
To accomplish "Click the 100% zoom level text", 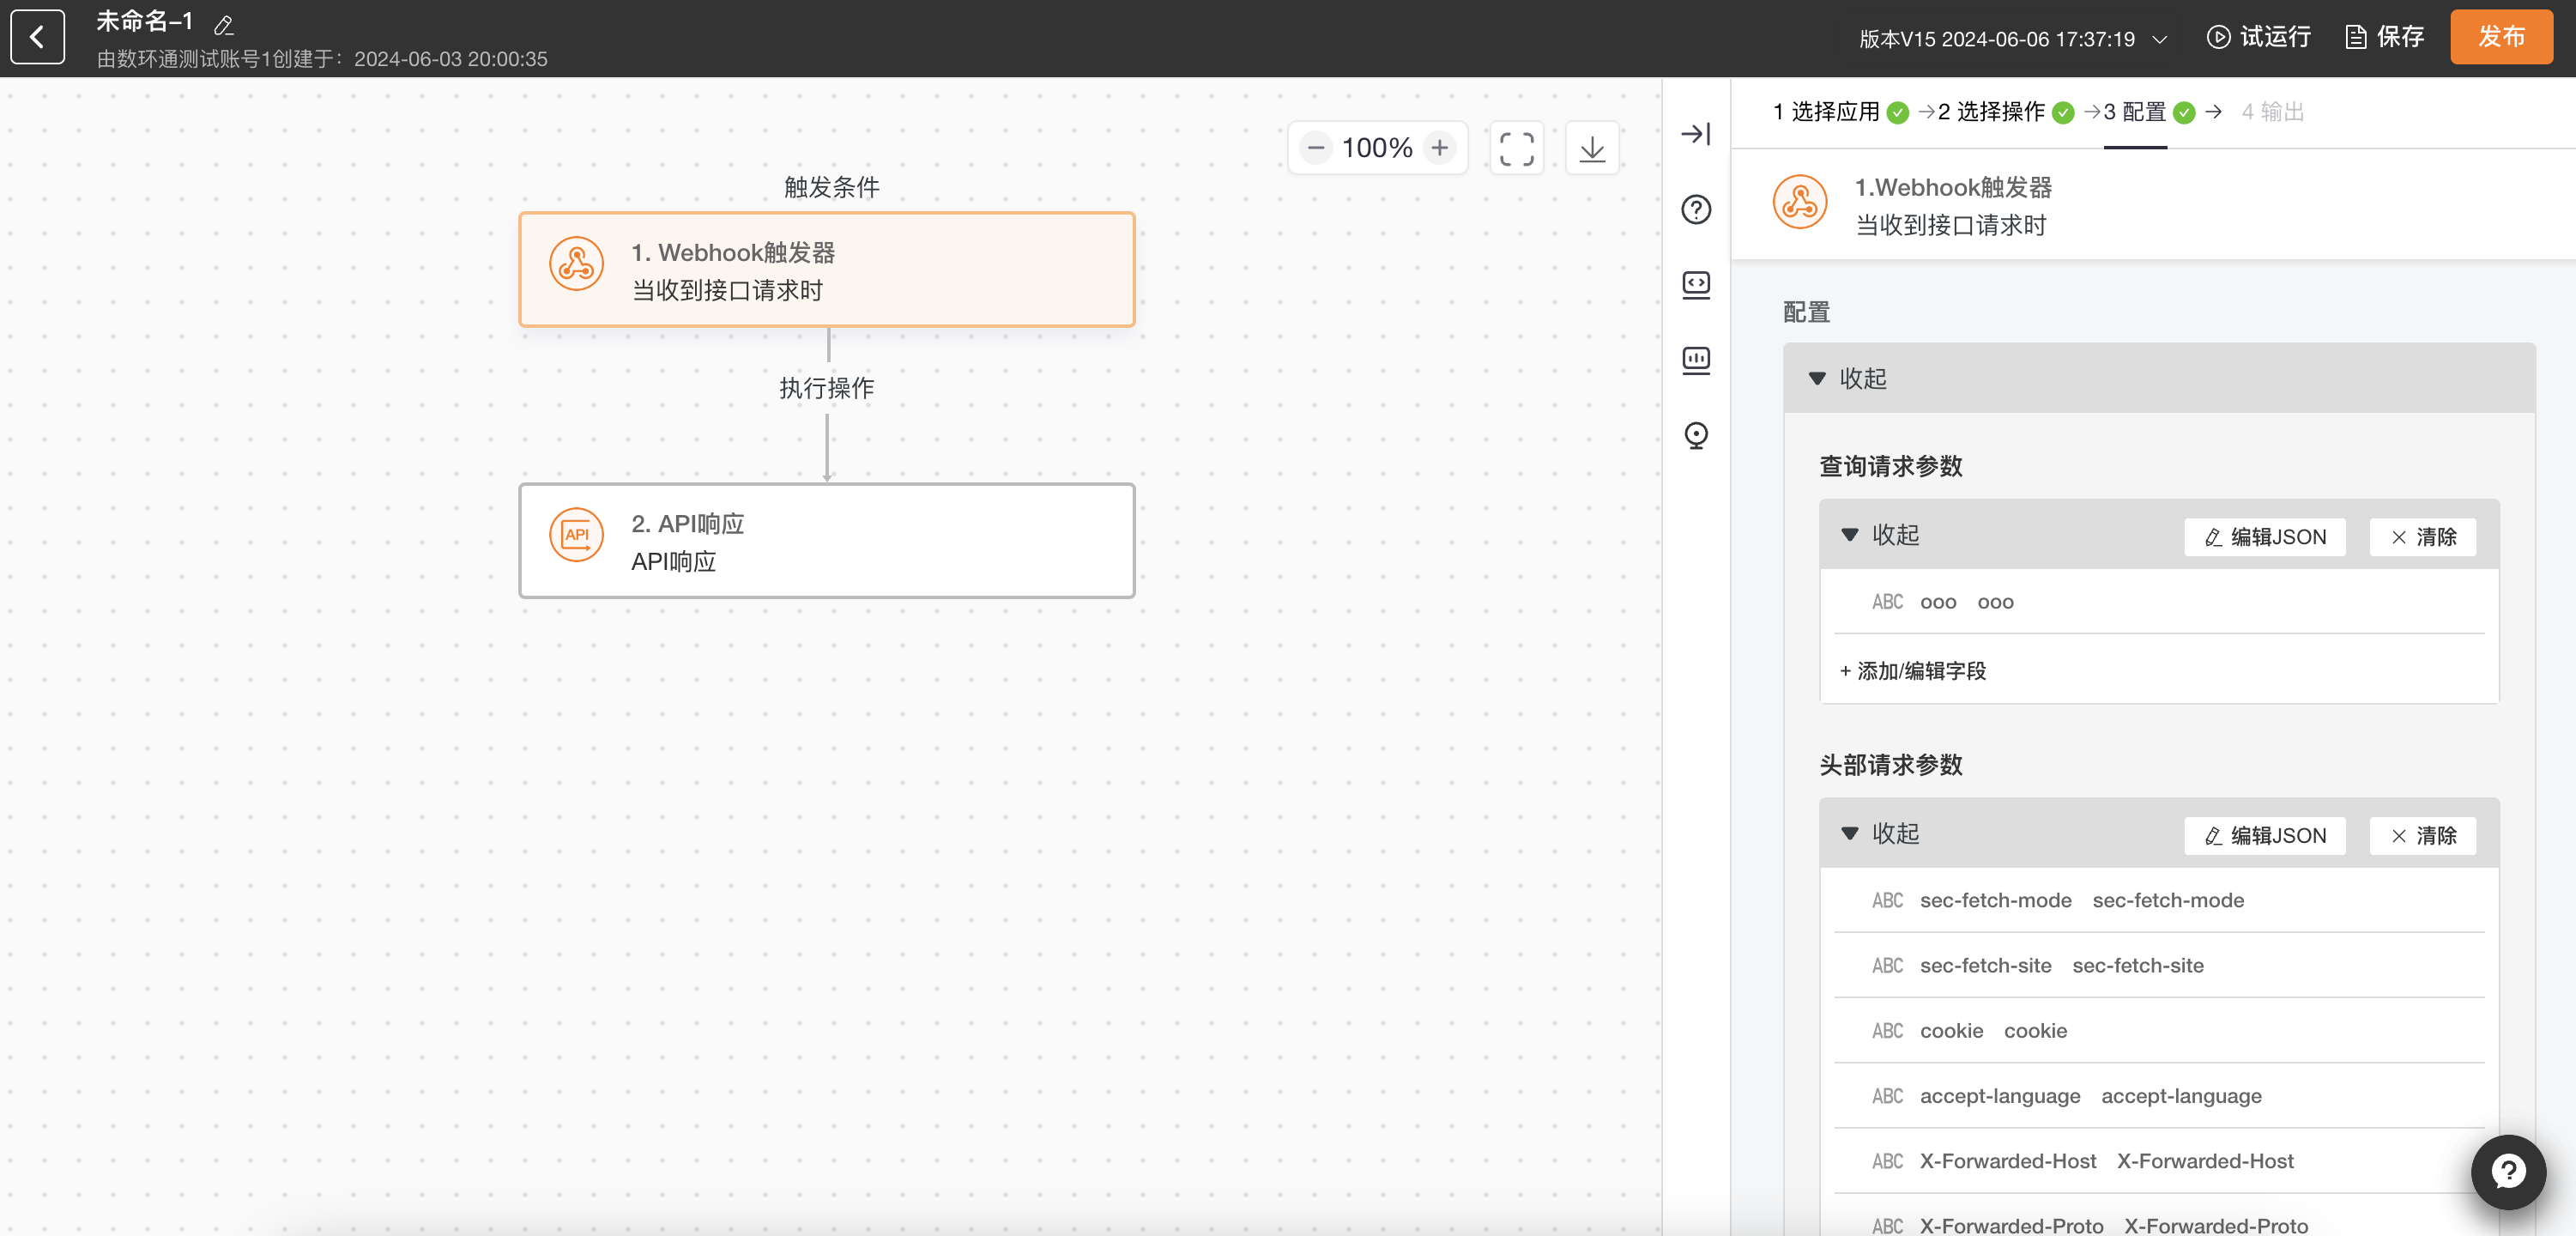I will [x=1377, y=148].
